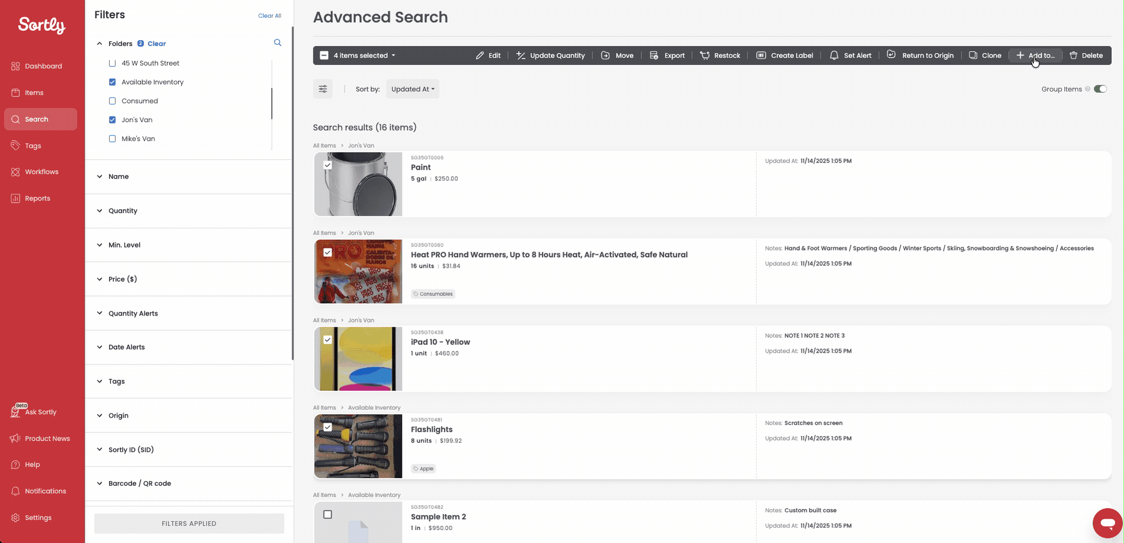
Task: Check the Consumed folder checkbox
Action: click(x=113, y=101)
